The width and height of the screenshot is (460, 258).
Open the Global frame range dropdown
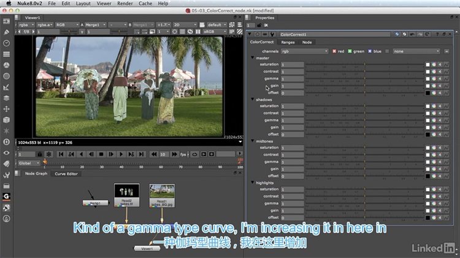tap(28, 164)
